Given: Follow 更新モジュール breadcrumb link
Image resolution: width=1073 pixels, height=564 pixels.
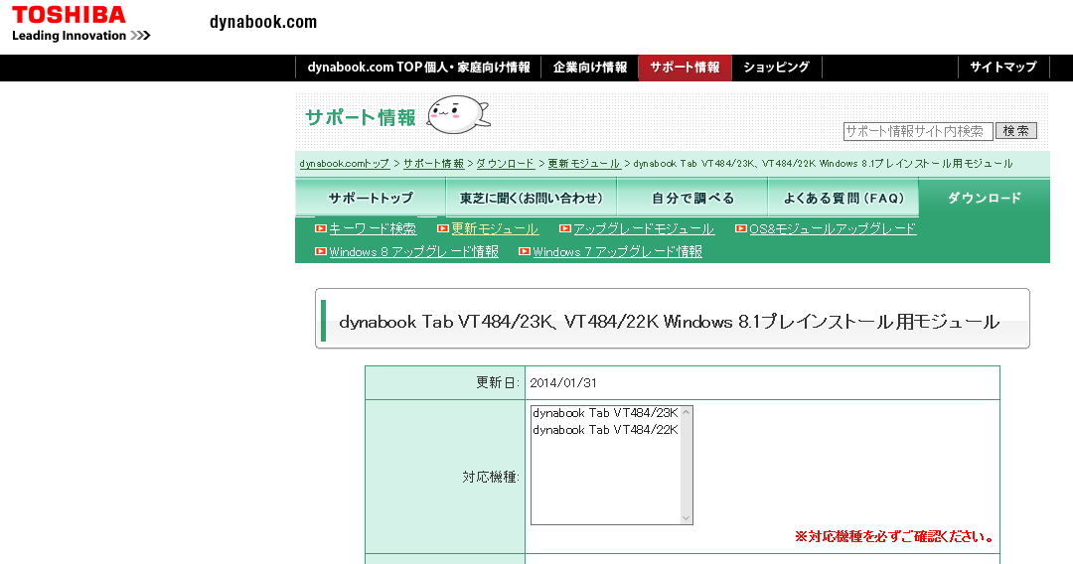Looking at the screenshot, I should point(584,164).
